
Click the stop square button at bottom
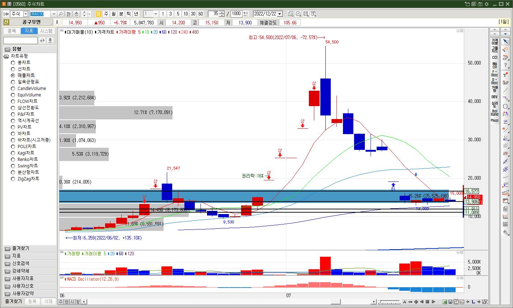(x=428, y=302)
